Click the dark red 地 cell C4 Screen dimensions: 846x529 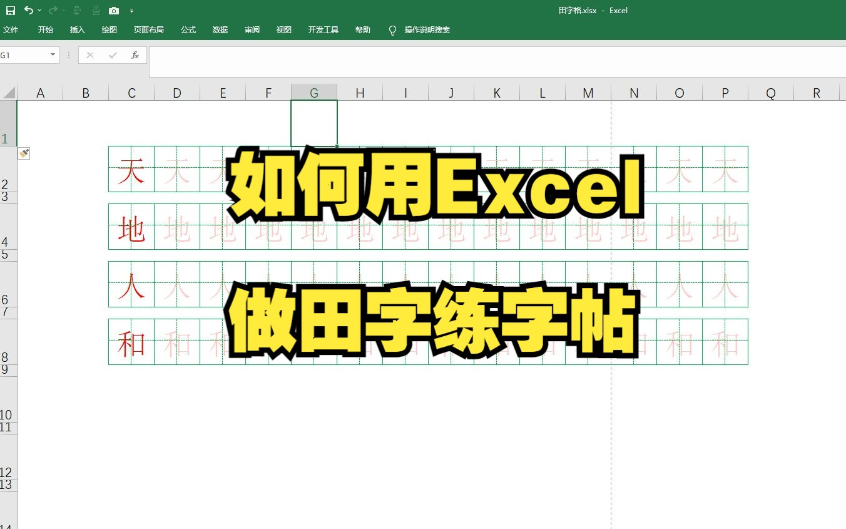point(131,227)
